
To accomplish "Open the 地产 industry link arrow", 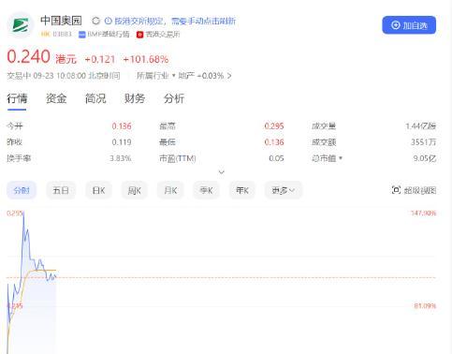I will [x=229, y=76].
